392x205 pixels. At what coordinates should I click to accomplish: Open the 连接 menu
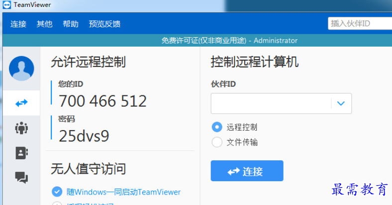tap(18, 24)
